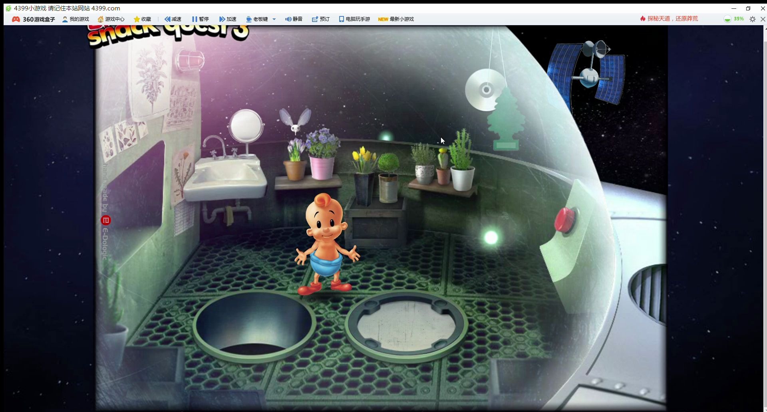Open 我的游戏 in toolbar
The image size is (767, 412).
pyautogui.click(x=76, y=19)
